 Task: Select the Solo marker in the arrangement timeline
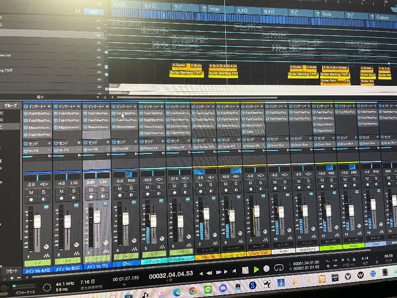pyautogui.click(x=327, y=14)
